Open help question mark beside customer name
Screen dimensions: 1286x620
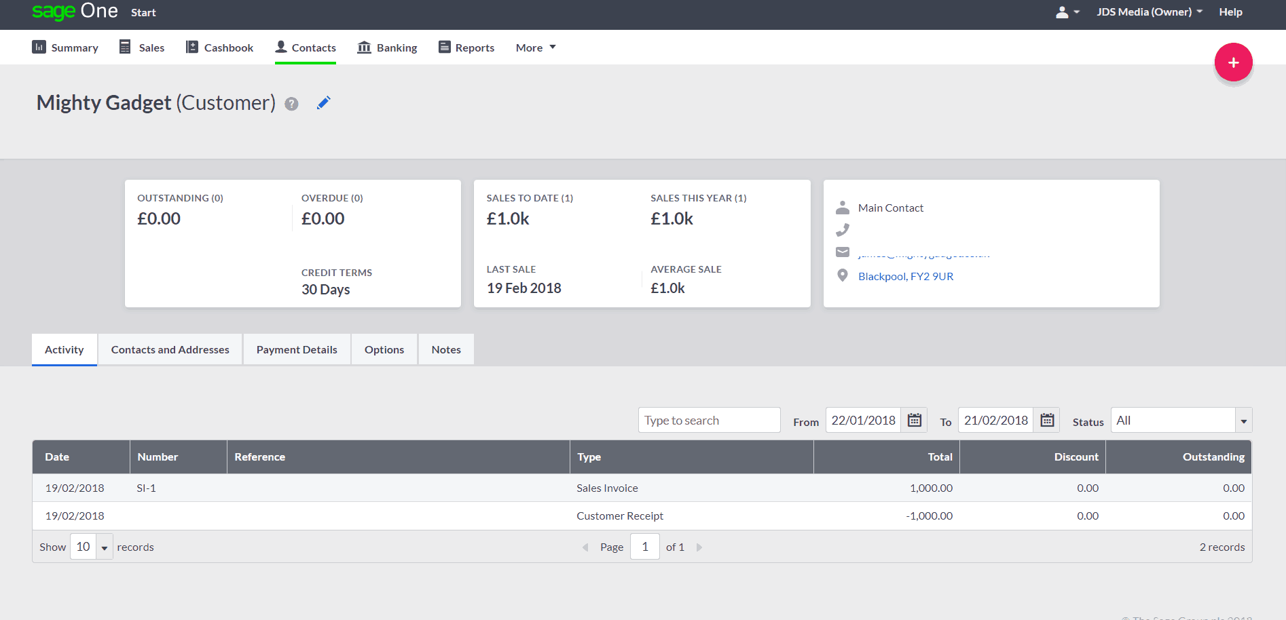[x=291, y=104]
